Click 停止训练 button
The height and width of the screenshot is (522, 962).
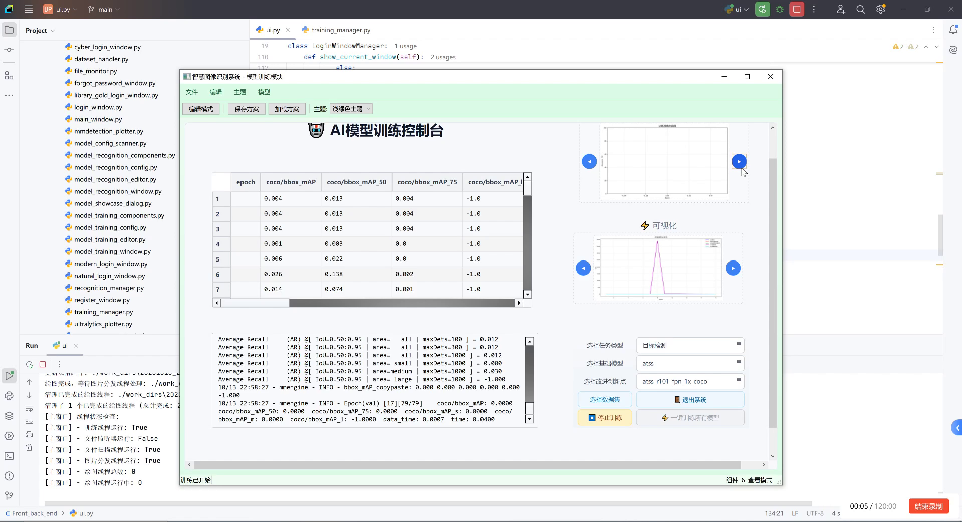[x=605, y=417]
